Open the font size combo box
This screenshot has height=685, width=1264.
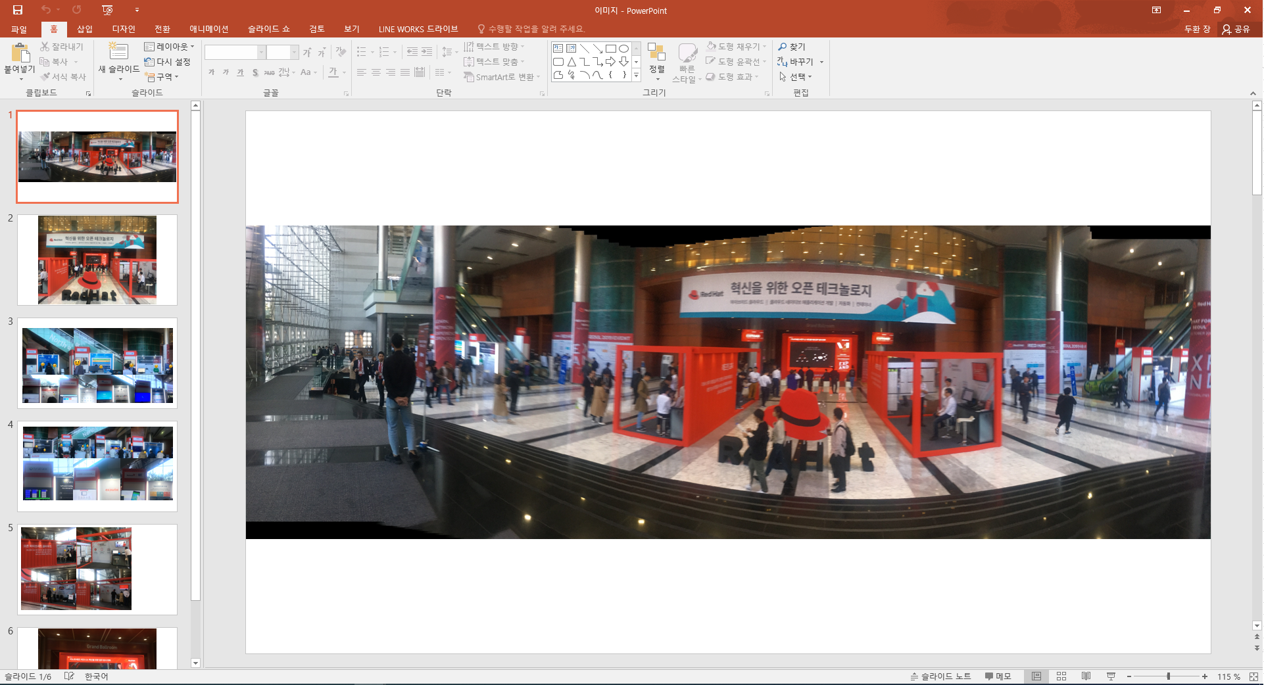[282, 52]
